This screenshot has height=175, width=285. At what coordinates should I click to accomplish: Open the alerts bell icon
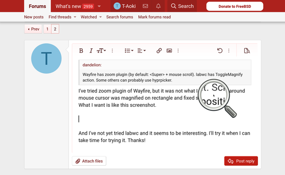tap(158, 6)
